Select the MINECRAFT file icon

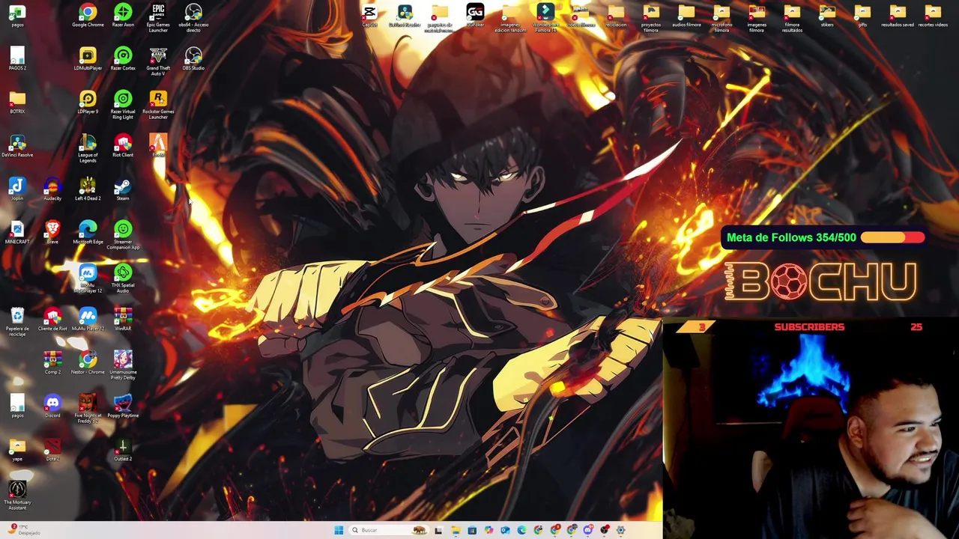(x=17, y=233)
